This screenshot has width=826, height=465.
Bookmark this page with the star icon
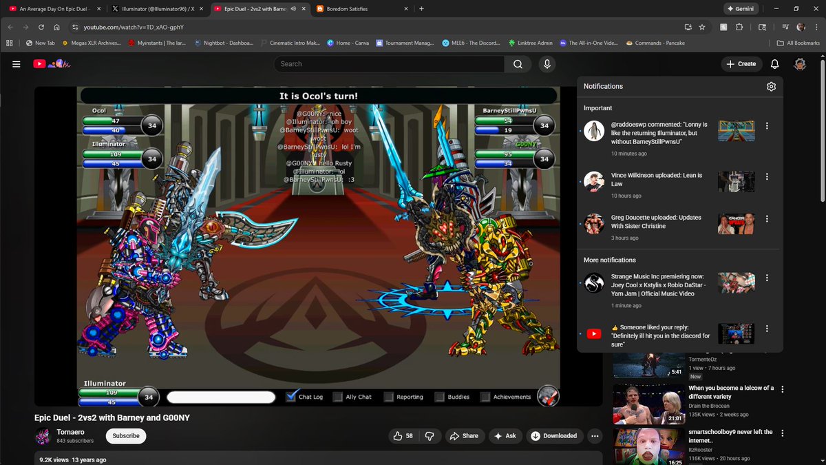[702, 27]
